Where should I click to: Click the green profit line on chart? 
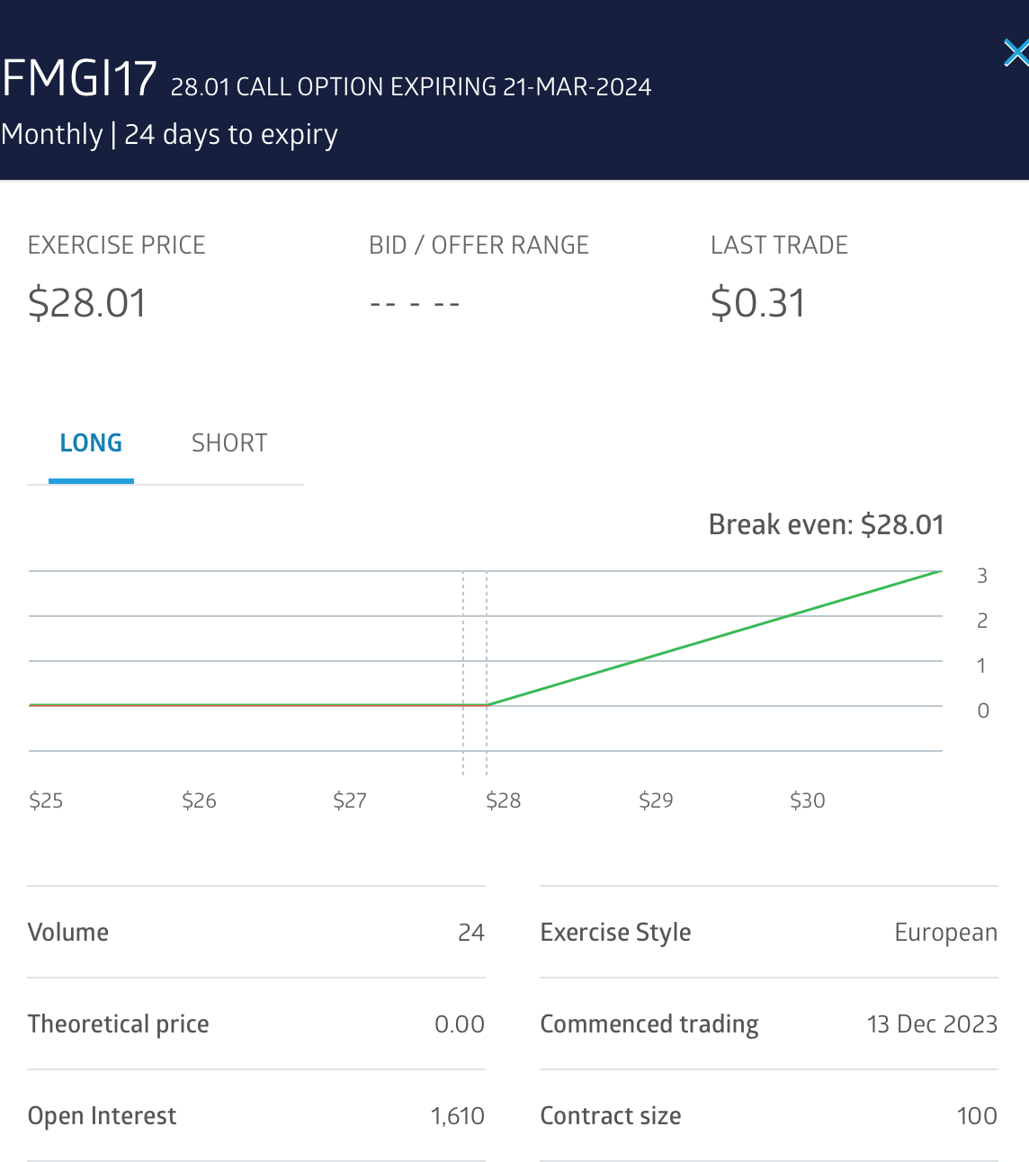(715, 638)
